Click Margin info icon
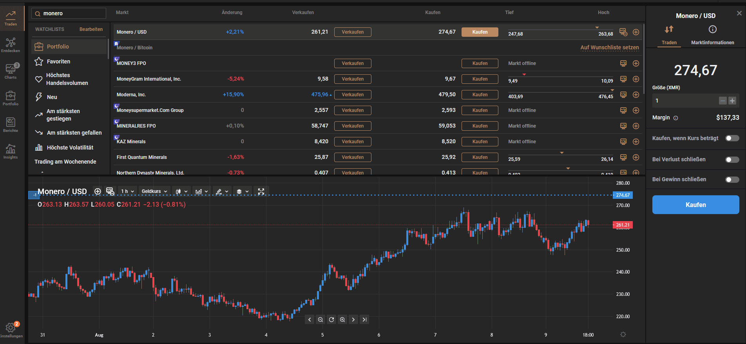This screenshot has width=746, height=344. pos(675,118)
